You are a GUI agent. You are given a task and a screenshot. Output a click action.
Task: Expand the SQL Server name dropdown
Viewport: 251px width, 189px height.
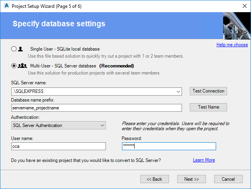pyautogui.click(x=178, y=92)
